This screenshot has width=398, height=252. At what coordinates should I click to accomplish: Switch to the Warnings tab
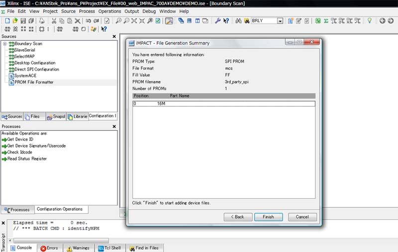pyautogui.click(x=79, y=248)
